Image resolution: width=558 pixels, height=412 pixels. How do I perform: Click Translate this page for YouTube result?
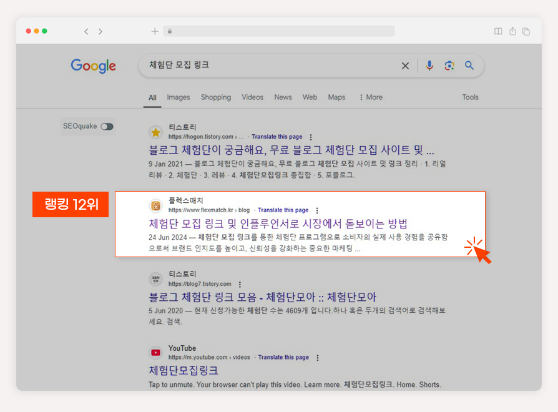coord(283,357)
